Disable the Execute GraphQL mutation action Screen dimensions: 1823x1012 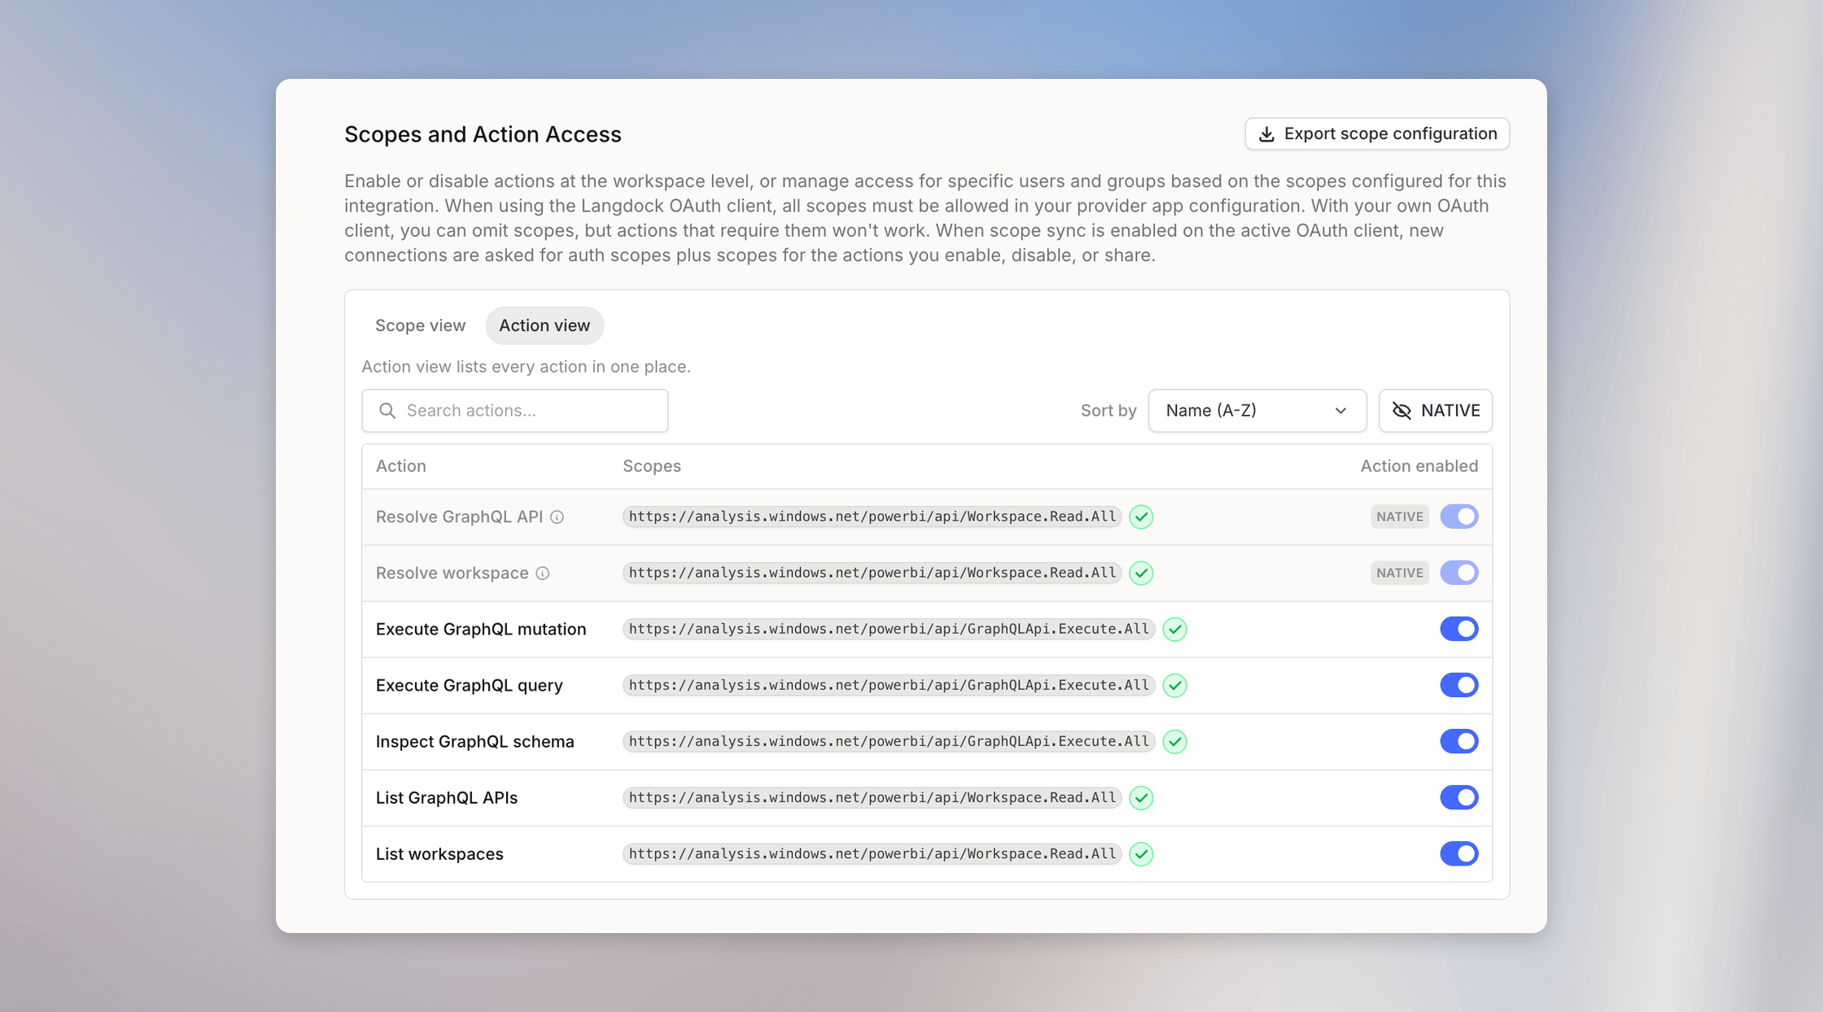1458,629
